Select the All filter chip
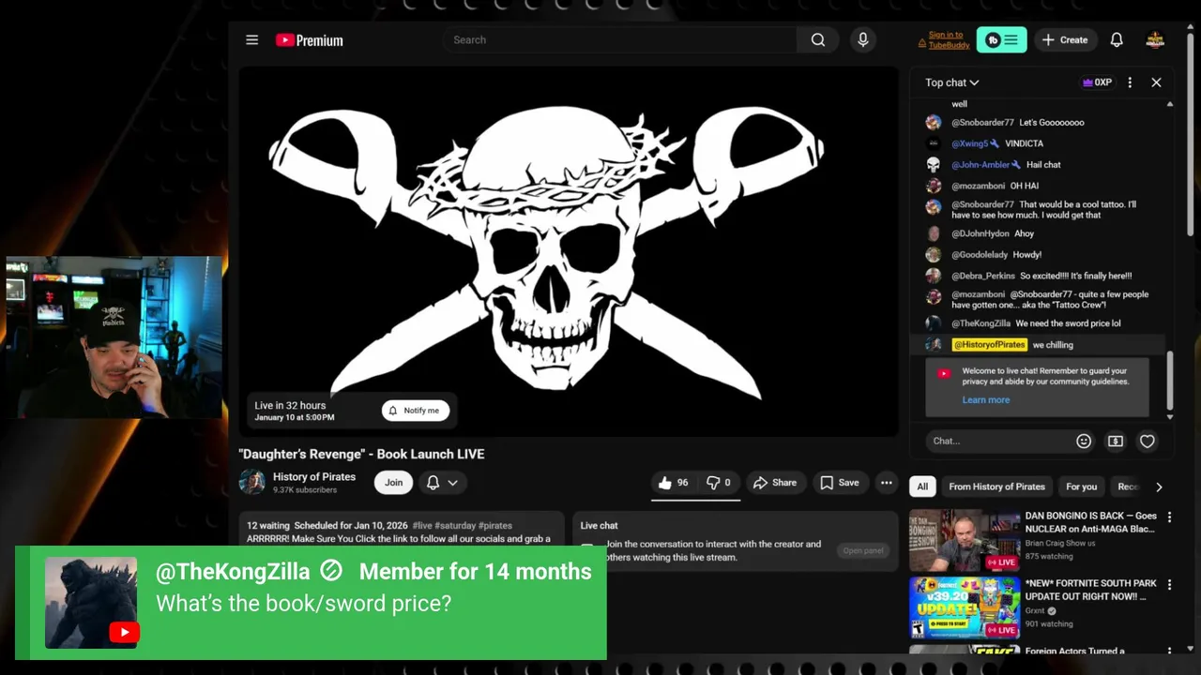The image size is (1201, 675). (922, 487)
